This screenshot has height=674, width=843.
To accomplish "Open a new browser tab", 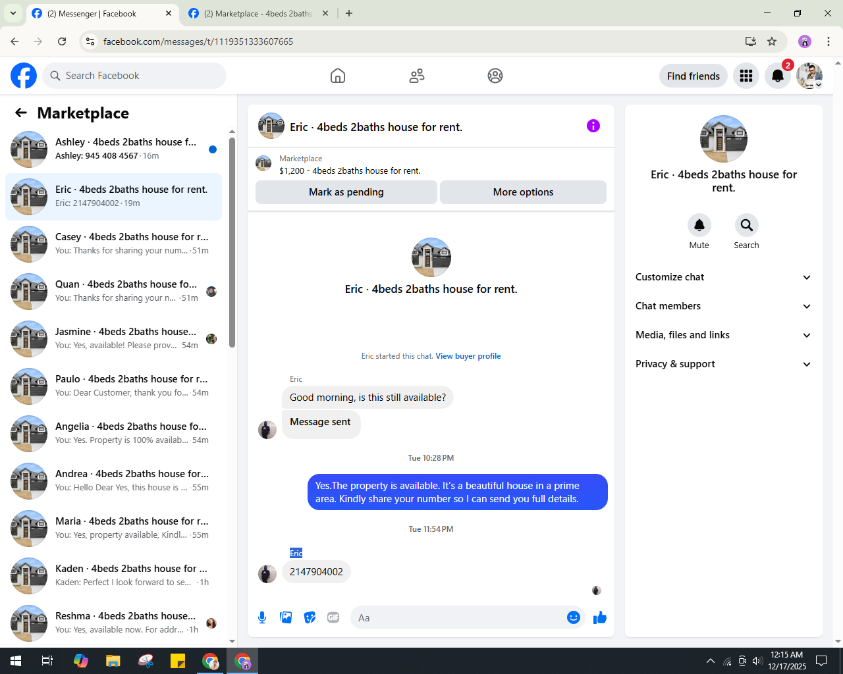I will point(349,13).
